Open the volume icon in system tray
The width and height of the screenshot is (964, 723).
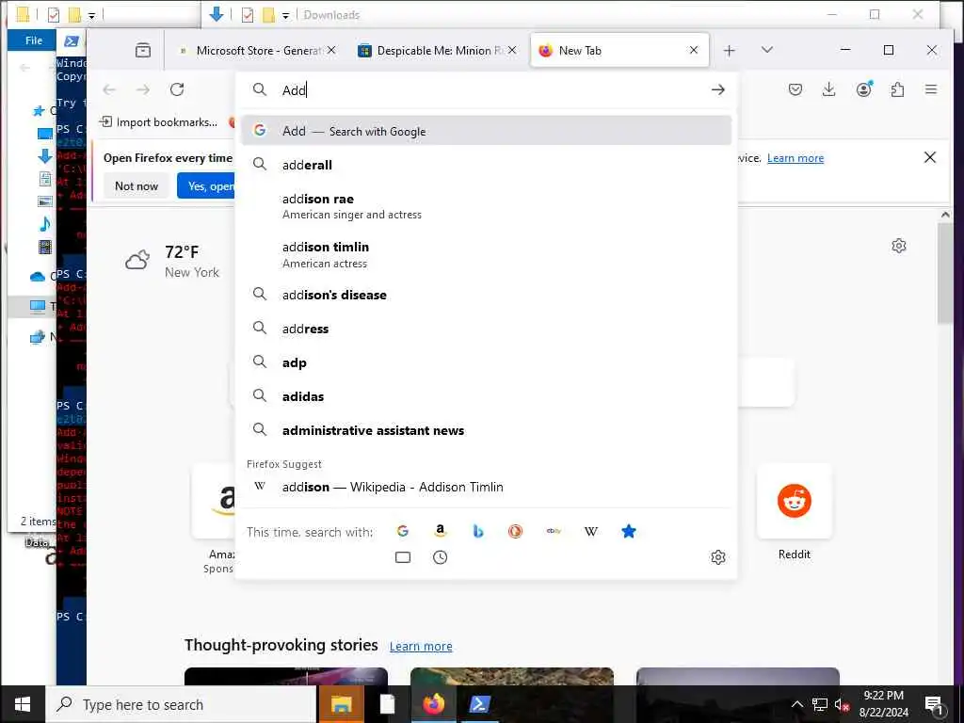tap(842, 704)
